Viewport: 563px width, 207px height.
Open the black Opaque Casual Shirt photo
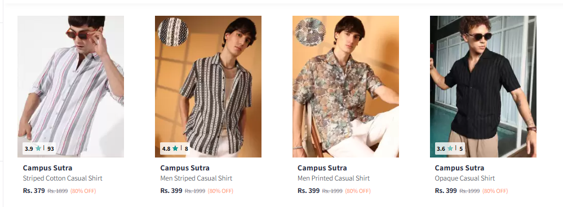pos(483,86)
